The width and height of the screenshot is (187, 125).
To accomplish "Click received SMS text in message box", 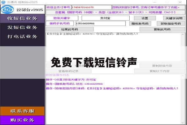I will click(92, 34).
